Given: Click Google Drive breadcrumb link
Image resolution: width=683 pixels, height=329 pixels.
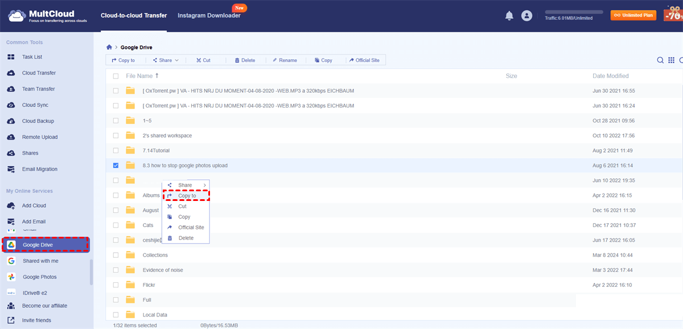Looking at the screenshot, I should [137, 47].
